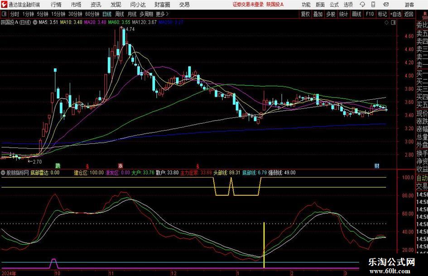
Task: Open the 市场 menu
Action: tap(76, 5)
